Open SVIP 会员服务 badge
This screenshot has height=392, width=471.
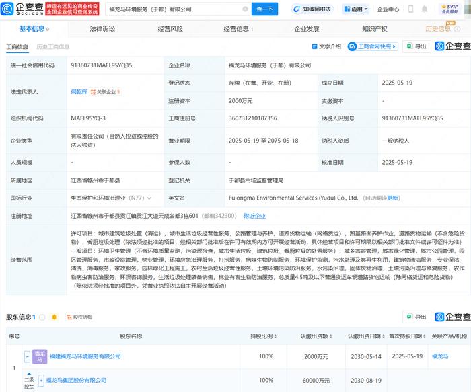coord(450,9)
